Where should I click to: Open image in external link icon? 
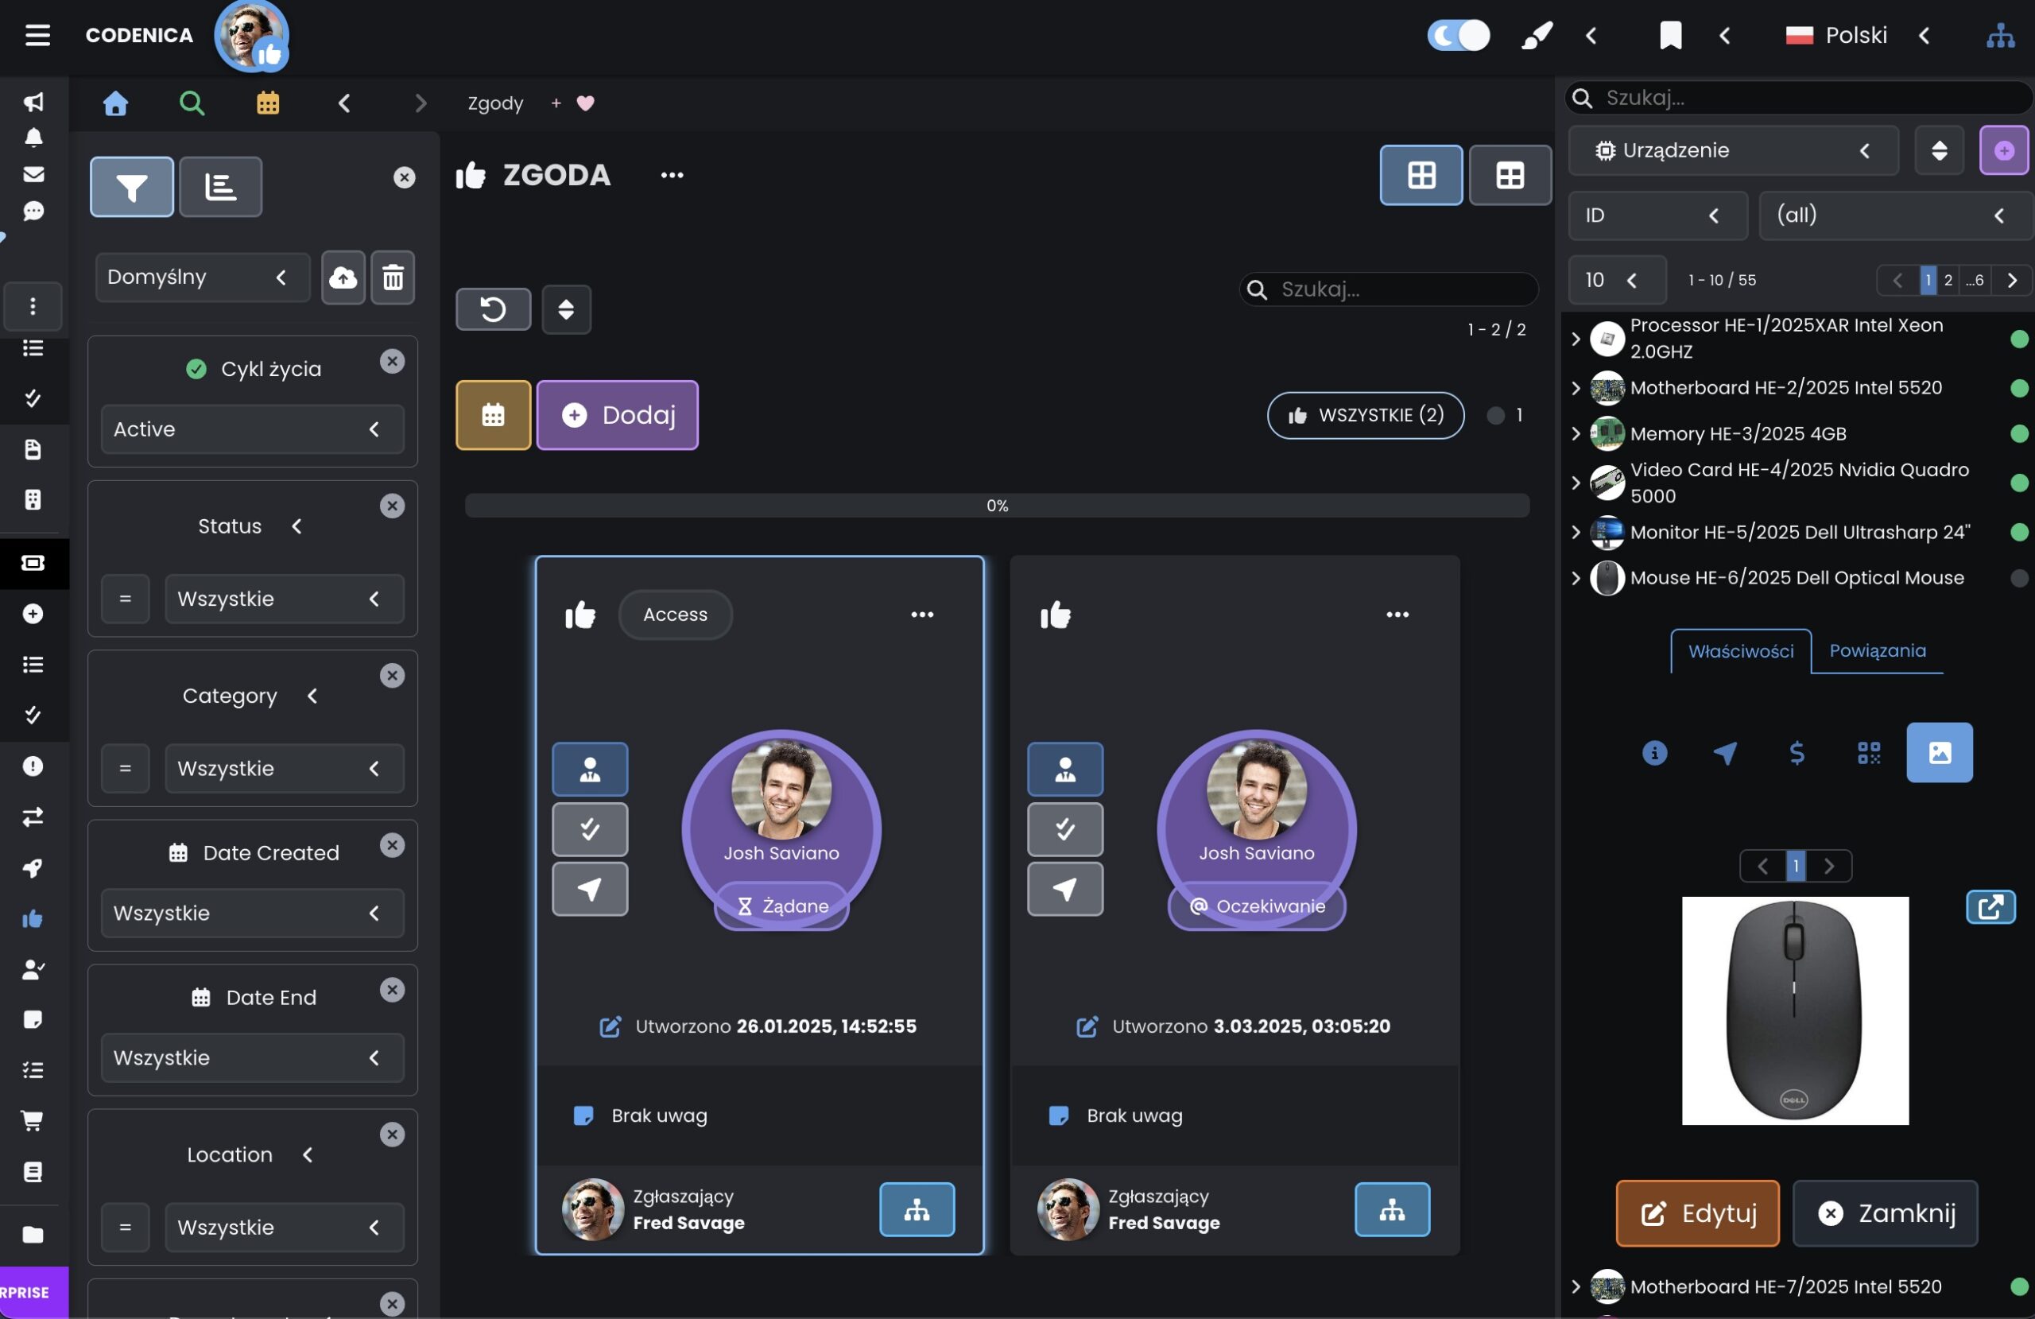click(x=1990, y=906)
